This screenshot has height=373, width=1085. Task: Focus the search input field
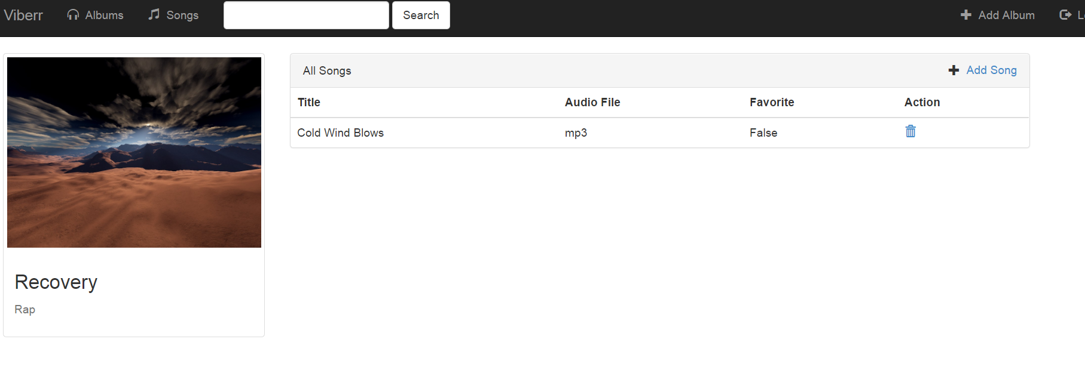point(306,15)
